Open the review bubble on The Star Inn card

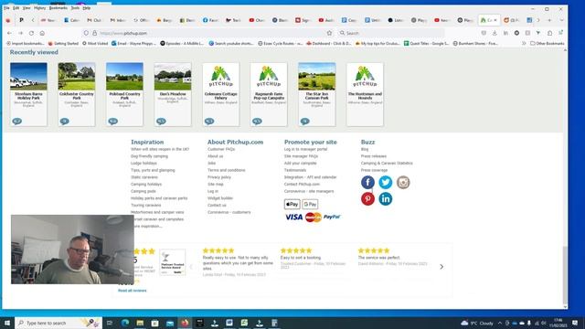pos(304,122)
